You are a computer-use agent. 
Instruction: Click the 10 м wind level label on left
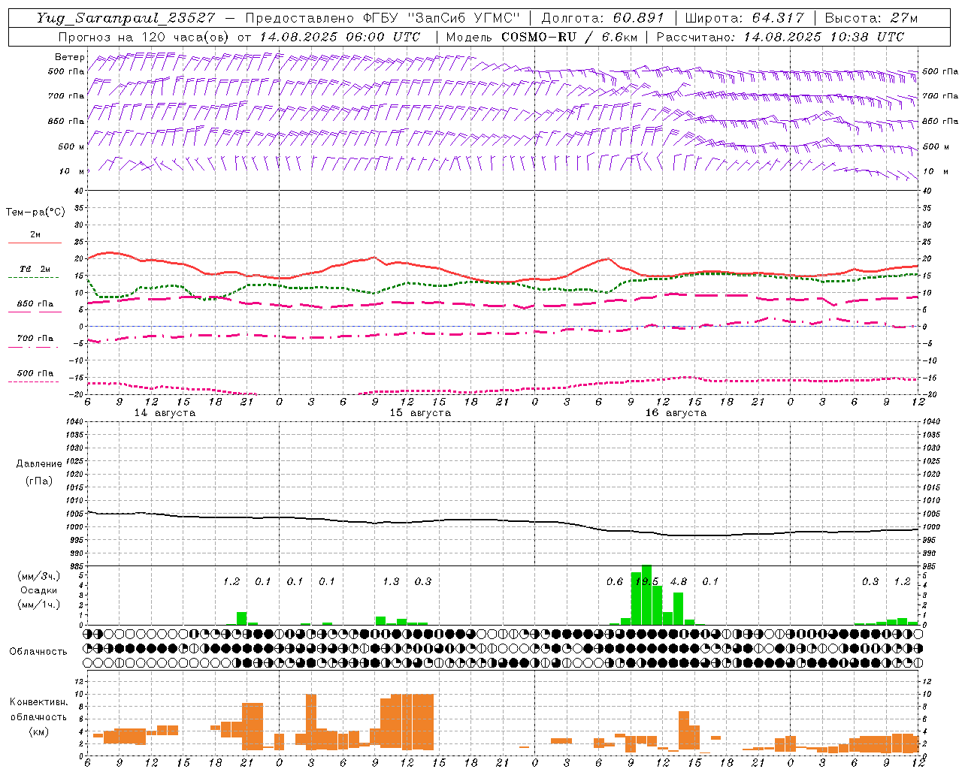click(x=72, y=172)
